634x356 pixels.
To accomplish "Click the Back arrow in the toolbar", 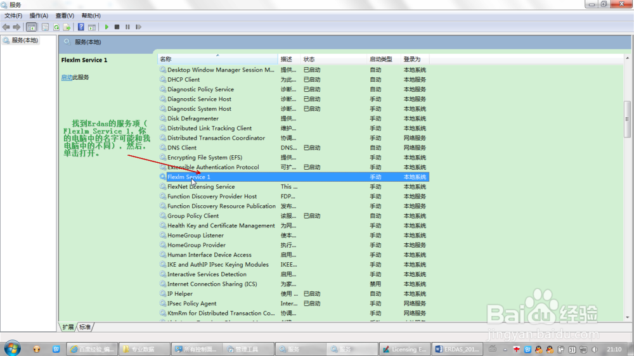I will click(6, 27).
